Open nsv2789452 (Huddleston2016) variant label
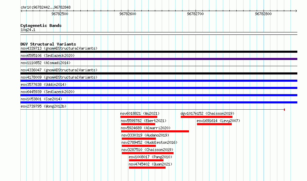This screenshot has width=307, height=181. 149,142
